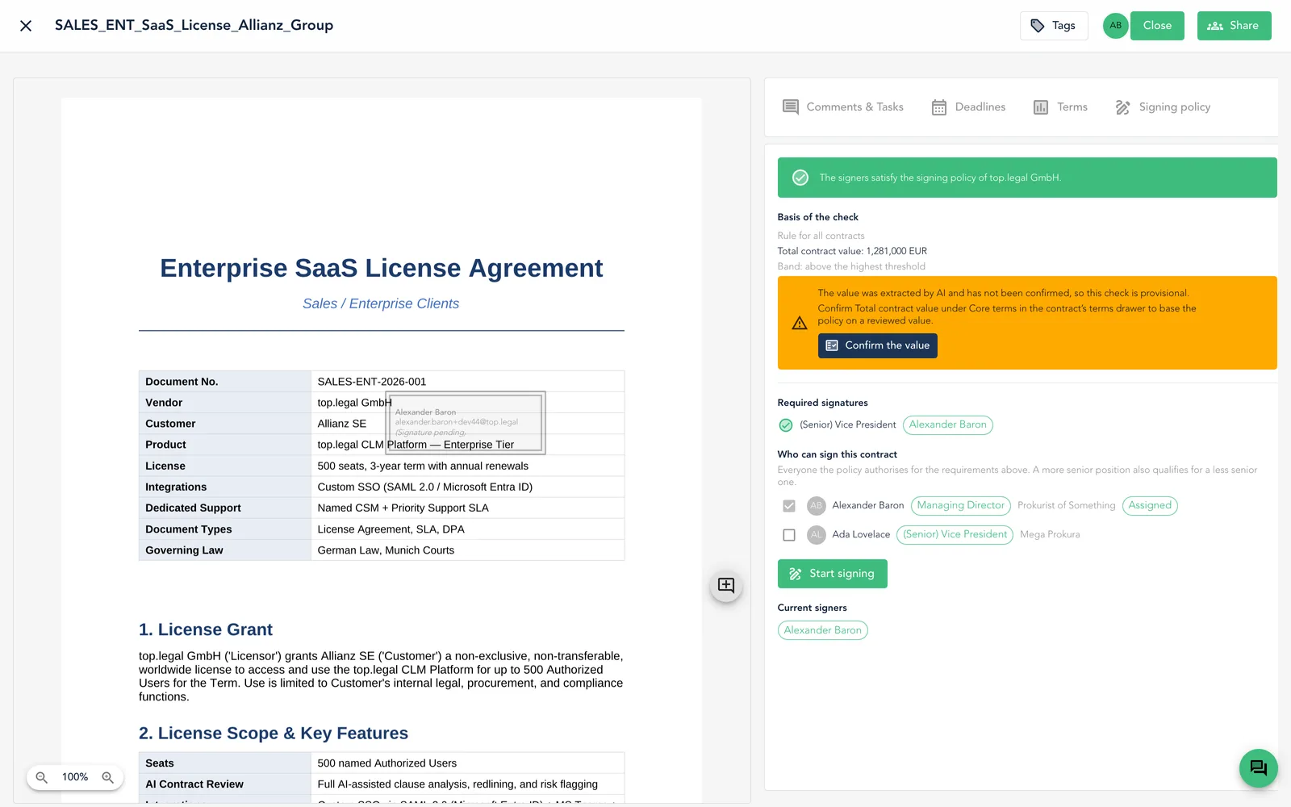Click the warning triangle icon
Image resolution: width=1291 pixels, height=807 pixels.
point(800,324)
